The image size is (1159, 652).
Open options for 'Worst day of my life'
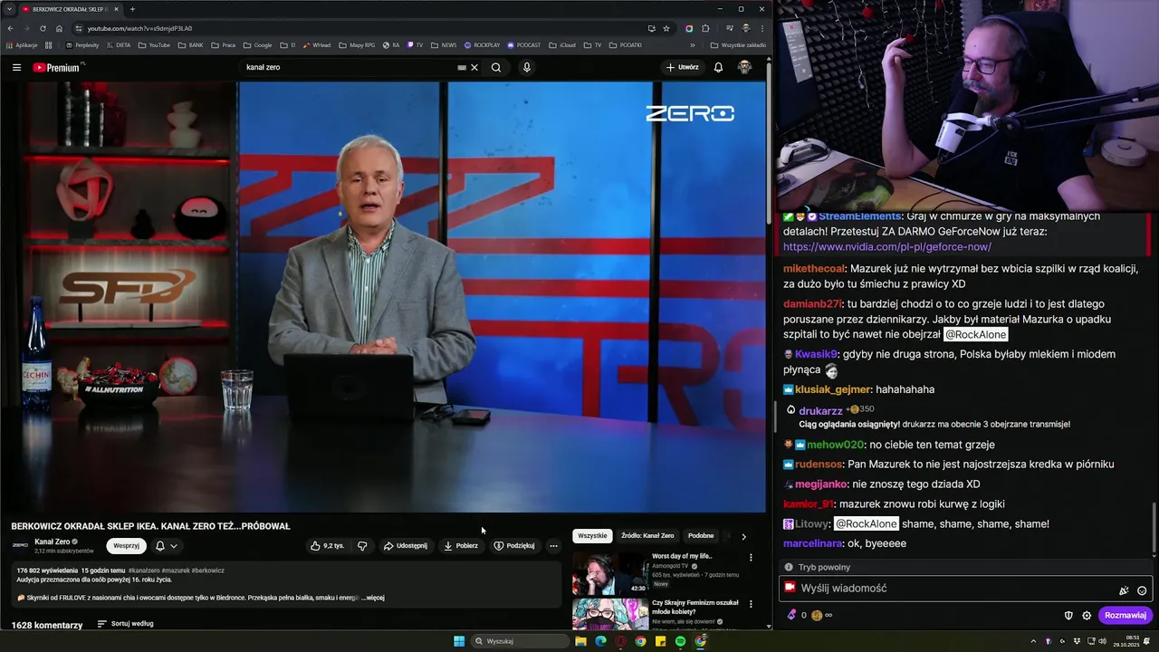coord(751,558)
